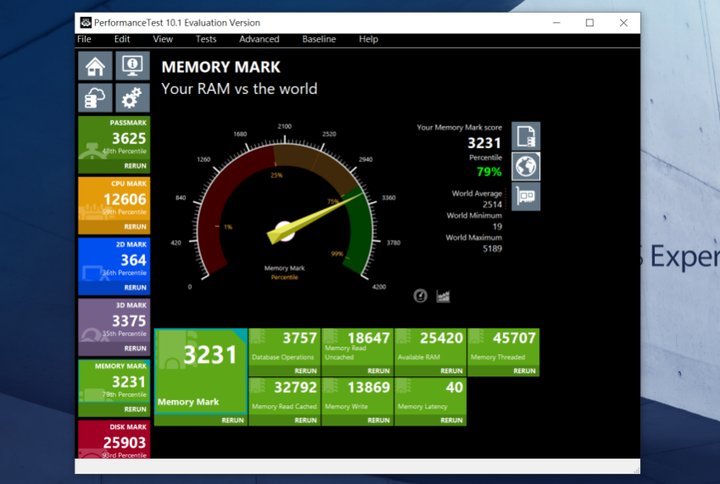Viewport: 720px width, 484px height.
Task: Rerun the CPU Mark test
Action: click(x=135, y=226)
